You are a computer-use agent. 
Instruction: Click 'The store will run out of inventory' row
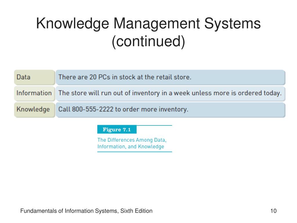pyautogui.click(x=171, y=93)
